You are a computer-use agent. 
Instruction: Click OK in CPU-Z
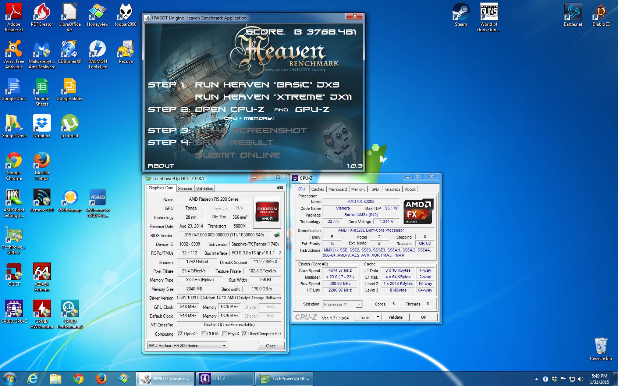point(423,317)
